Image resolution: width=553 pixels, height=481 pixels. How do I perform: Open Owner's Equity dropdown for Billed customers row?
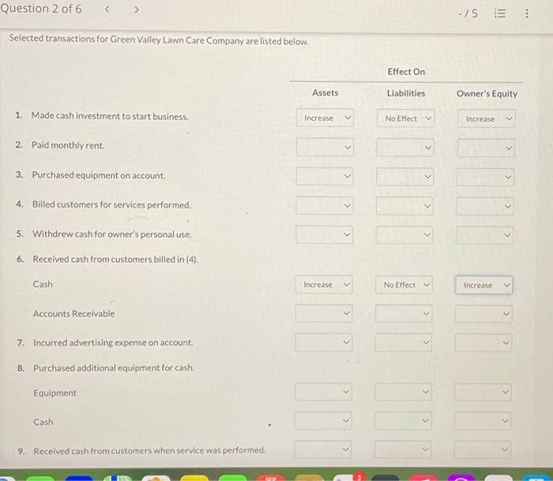485,206
